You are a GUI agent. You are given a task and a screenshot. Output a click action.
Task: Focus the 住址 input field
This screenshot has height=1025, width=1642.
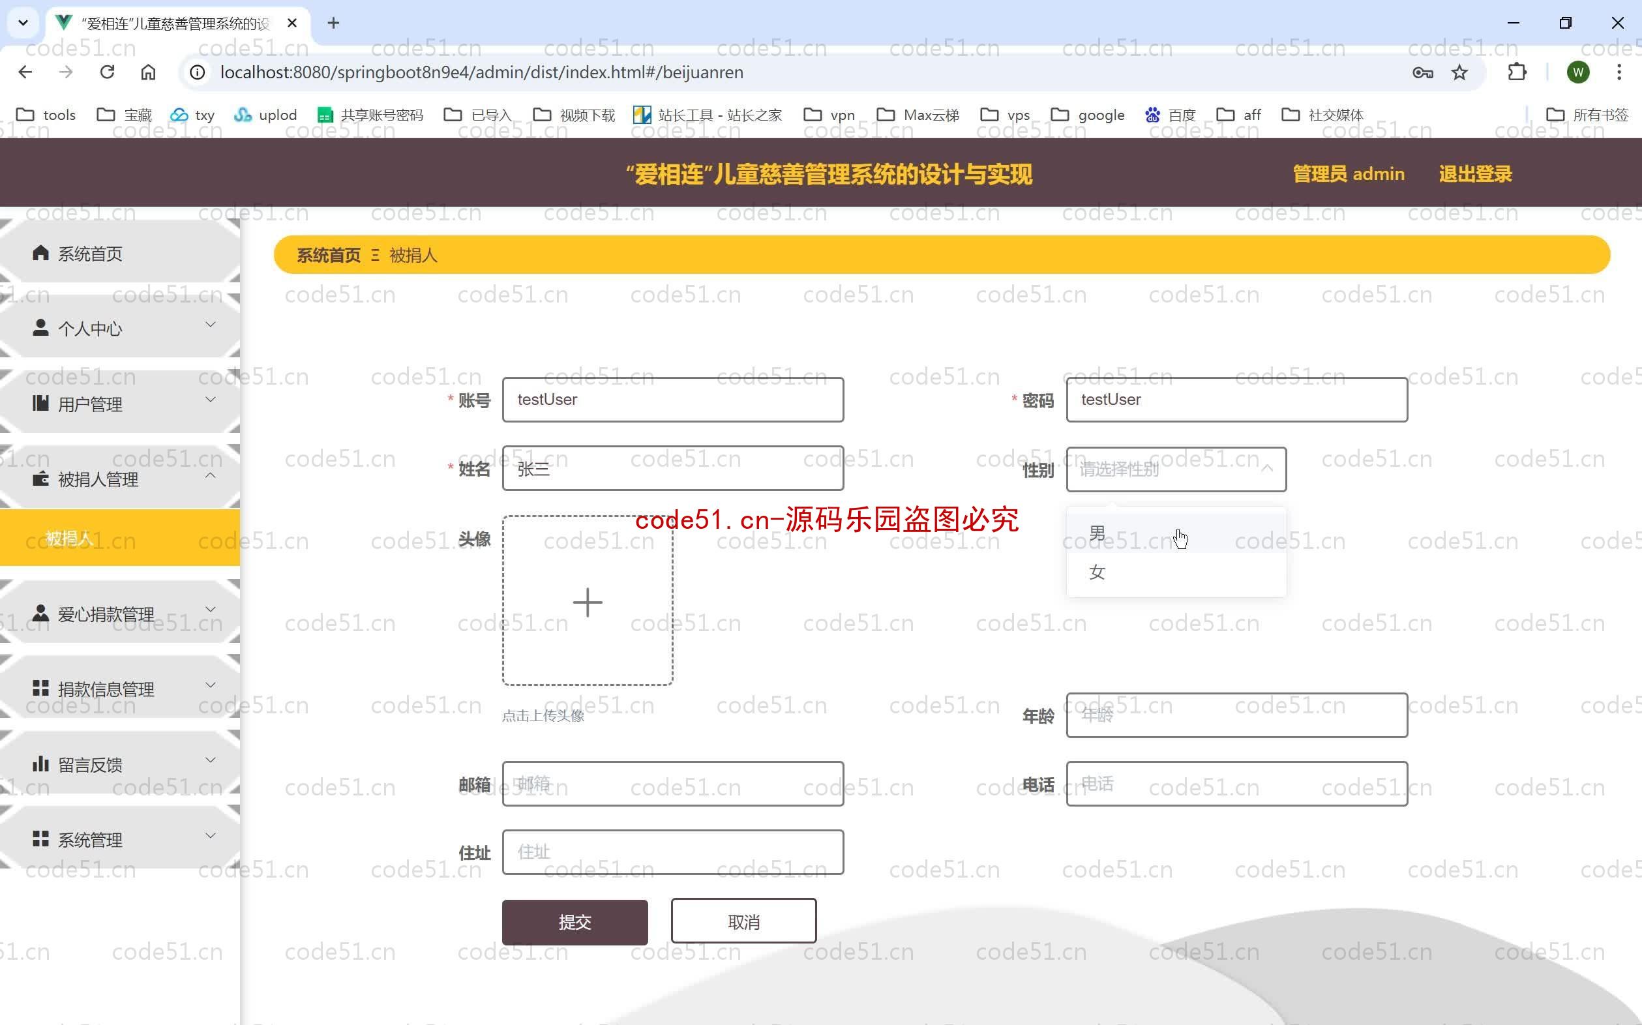click(672, 852)
